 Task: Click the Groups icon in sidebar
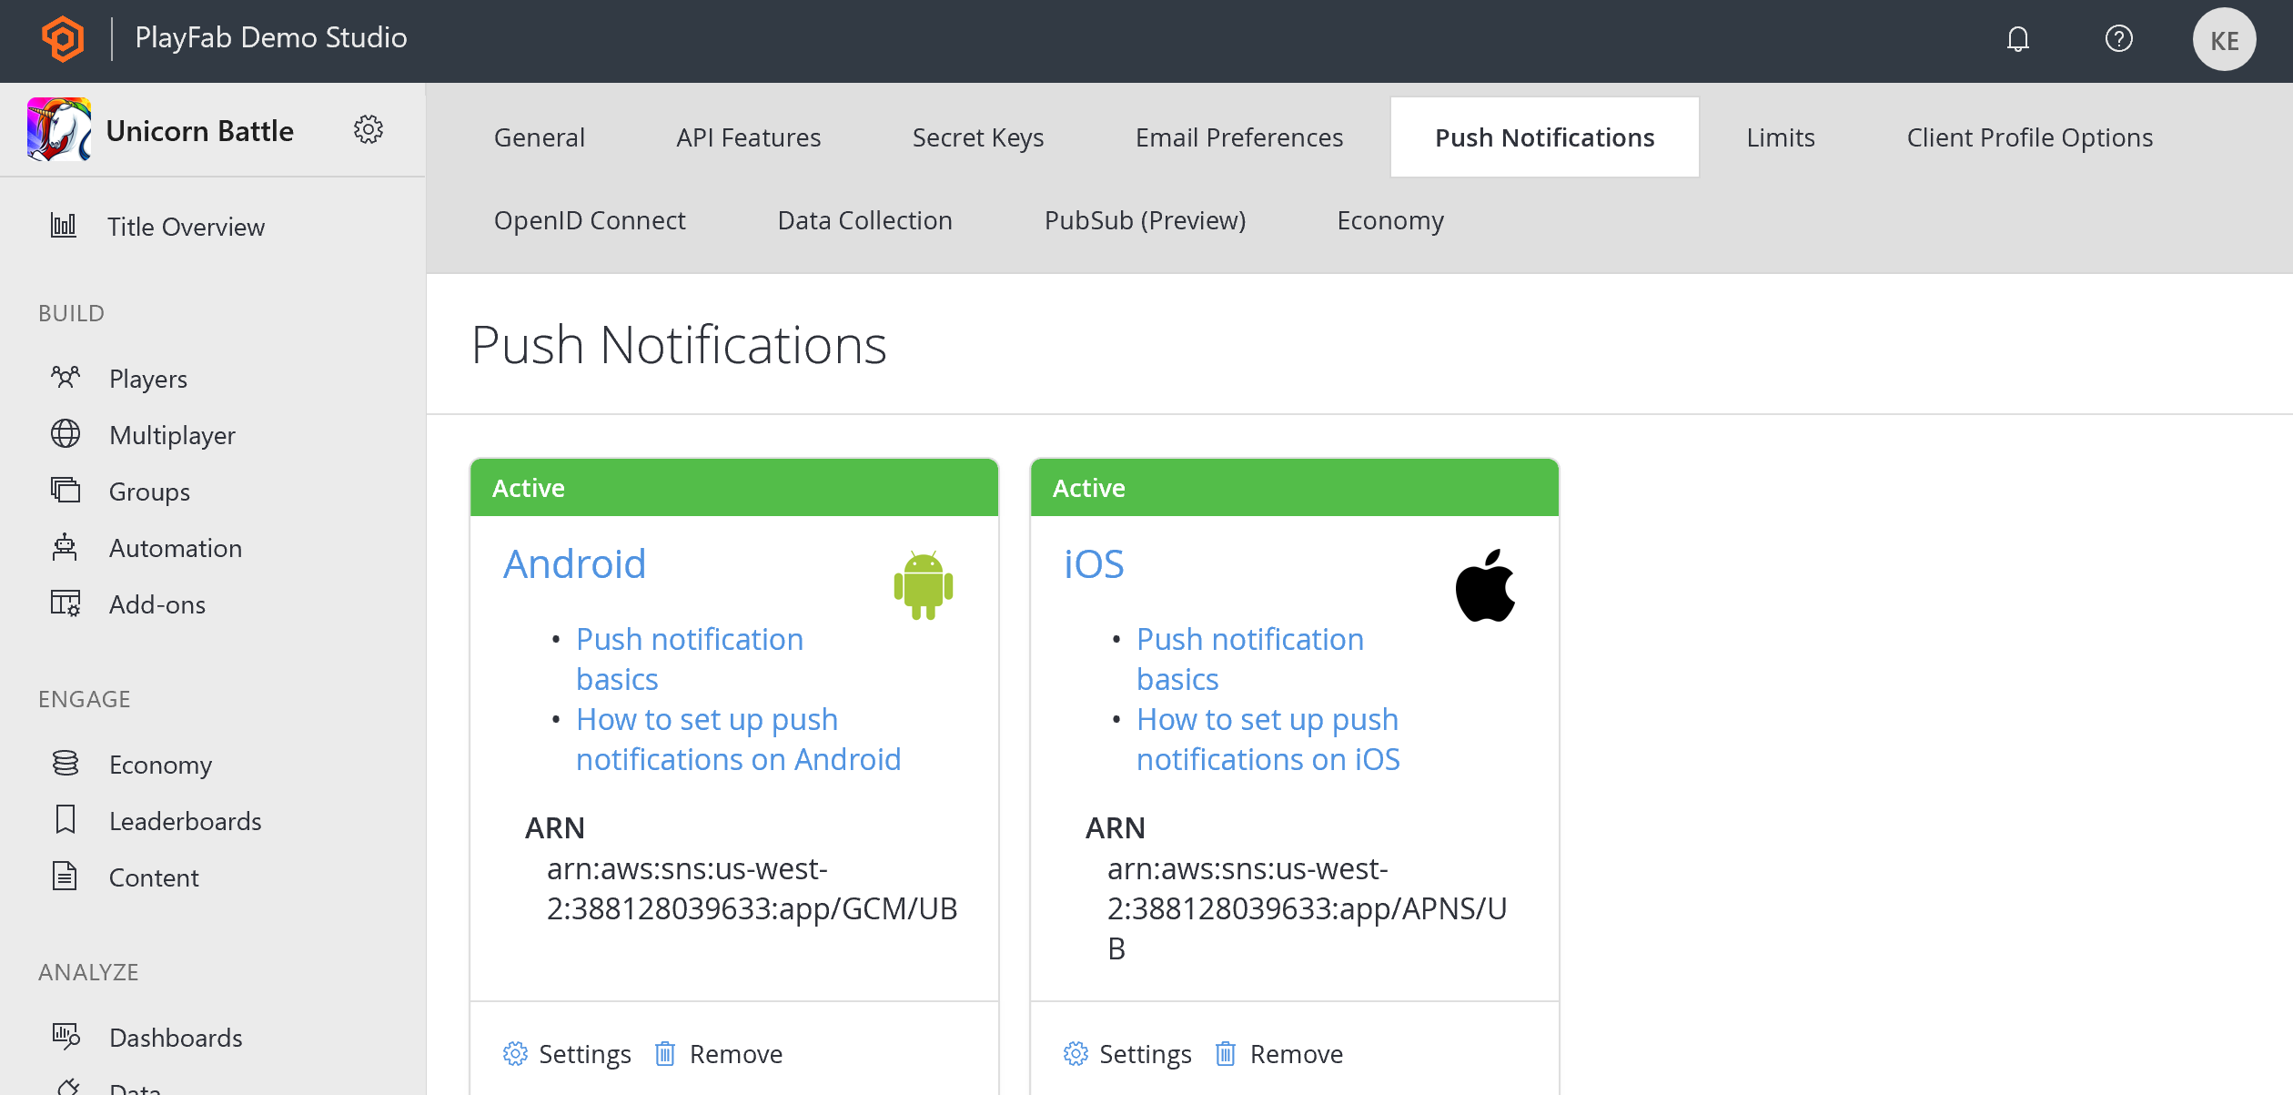click(x=65, y=490)
